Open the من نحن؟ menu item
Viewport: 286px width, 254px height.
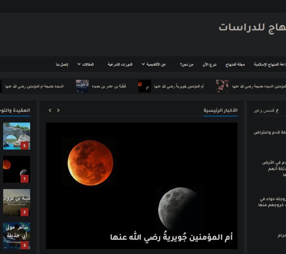pyautogui.click(x=186, y=64)
